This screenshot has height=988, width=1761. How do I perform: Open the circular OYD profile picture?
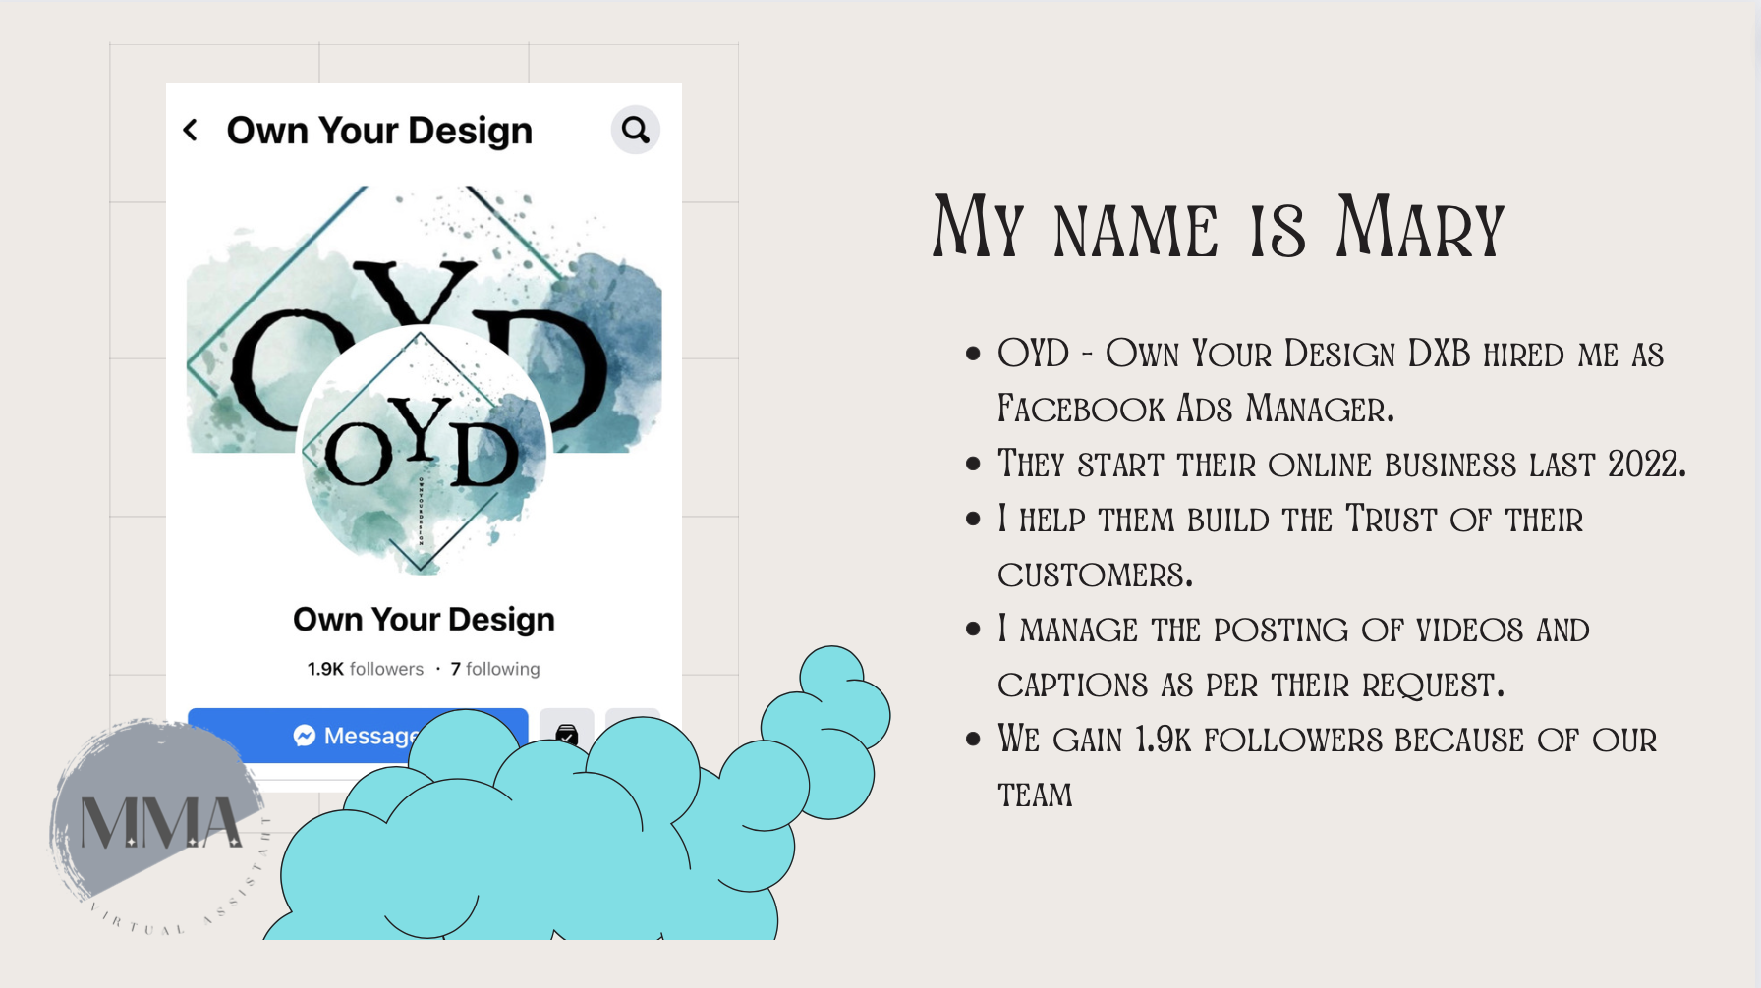pyautogui.click(x=423, y=450)
